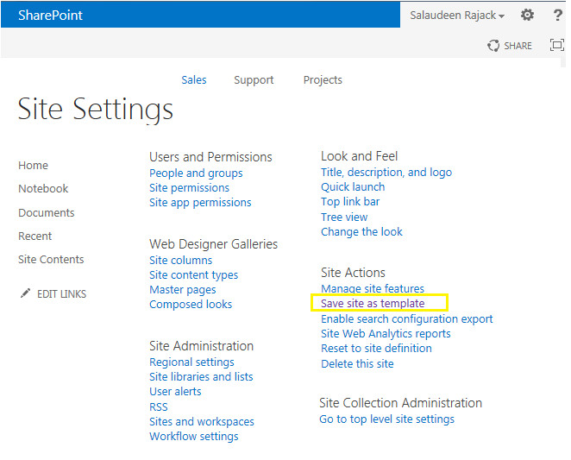Open Tree view settings

pos(344,217)
